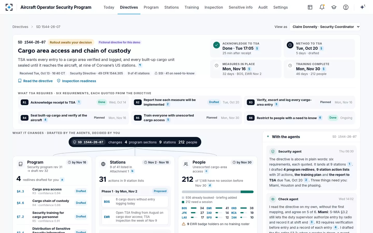This screenshot has width=373, height=233.
Task: Click the Security agent shield avatar
Action: (273, 151)
